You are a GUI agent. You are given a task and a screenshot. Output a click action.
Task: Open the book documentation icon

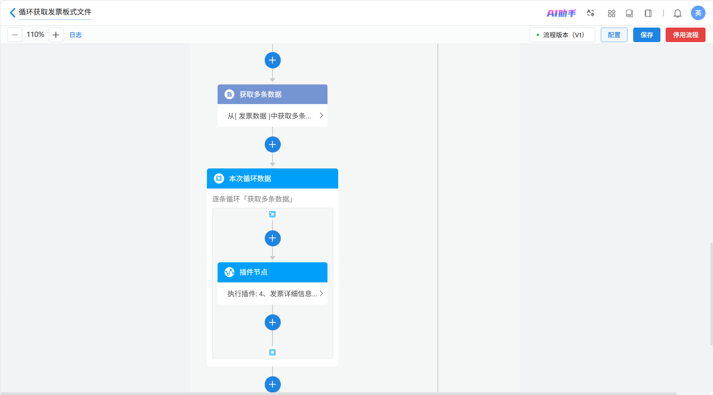pos(629,13)
